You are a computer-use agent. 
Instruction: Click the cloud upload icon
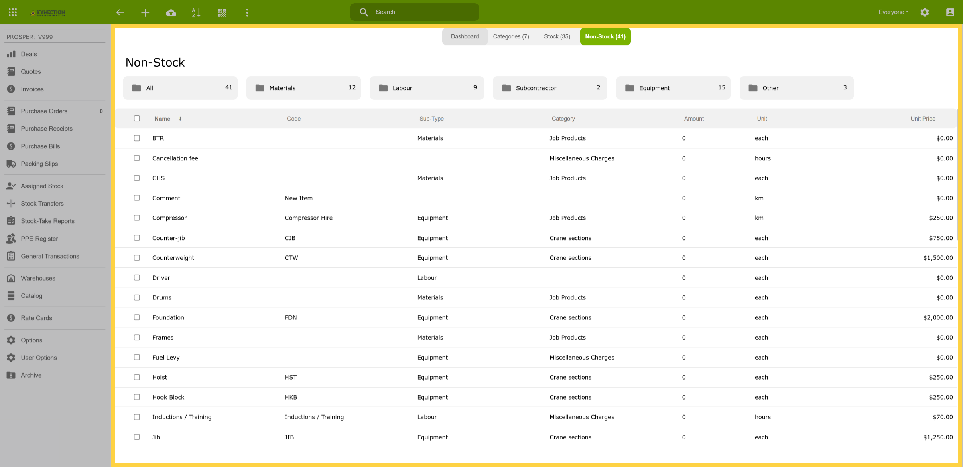click(171, 13)
